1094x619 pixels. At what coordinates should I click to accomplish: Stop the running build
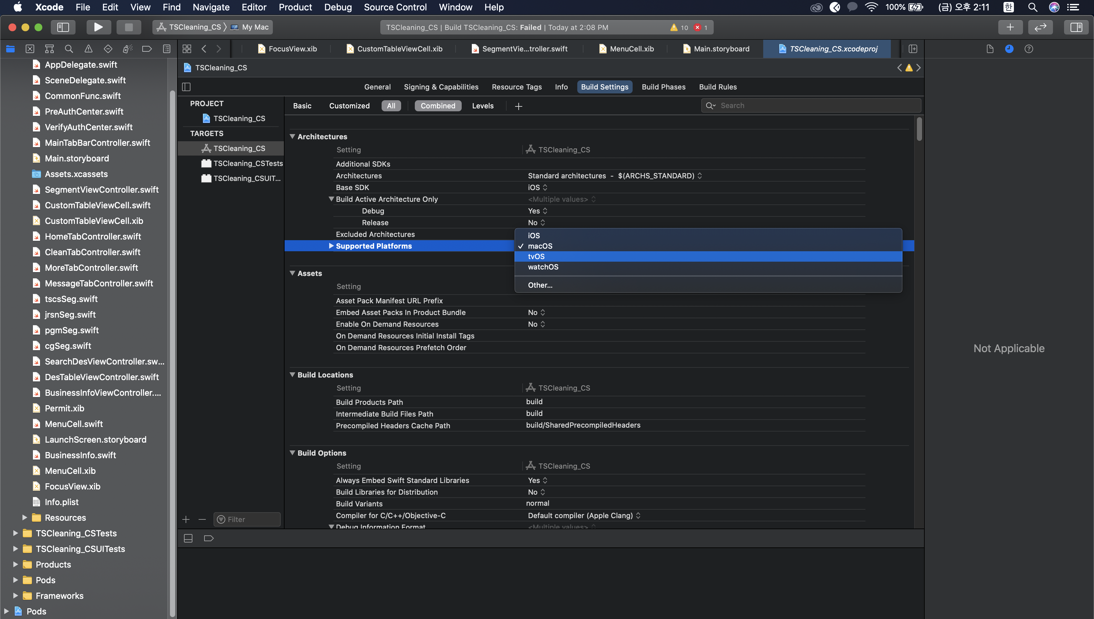point(129,27)
